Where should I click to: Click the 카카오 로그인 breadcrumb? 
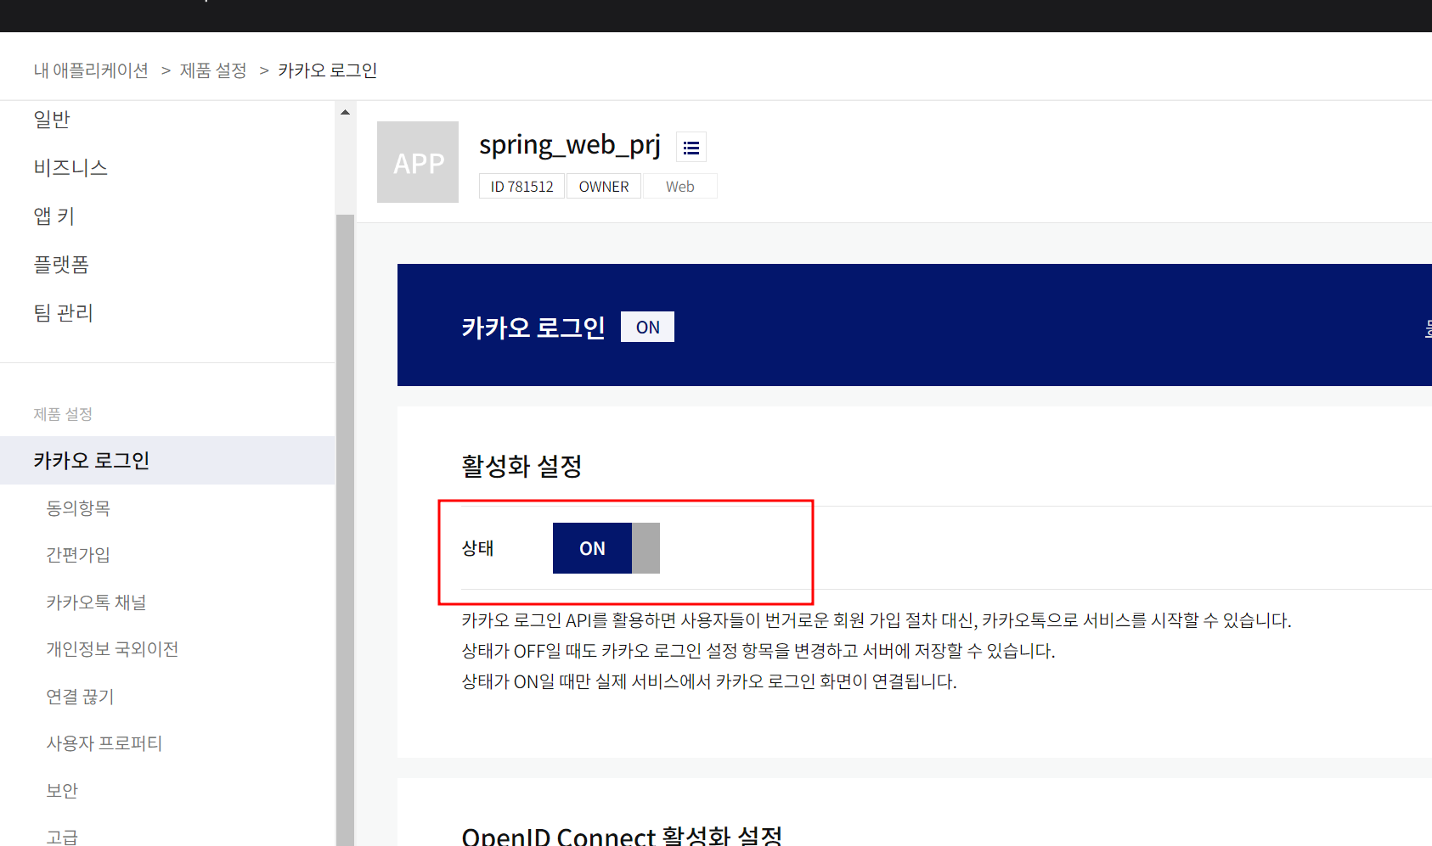pyautogui.click(x=328, y=70)
